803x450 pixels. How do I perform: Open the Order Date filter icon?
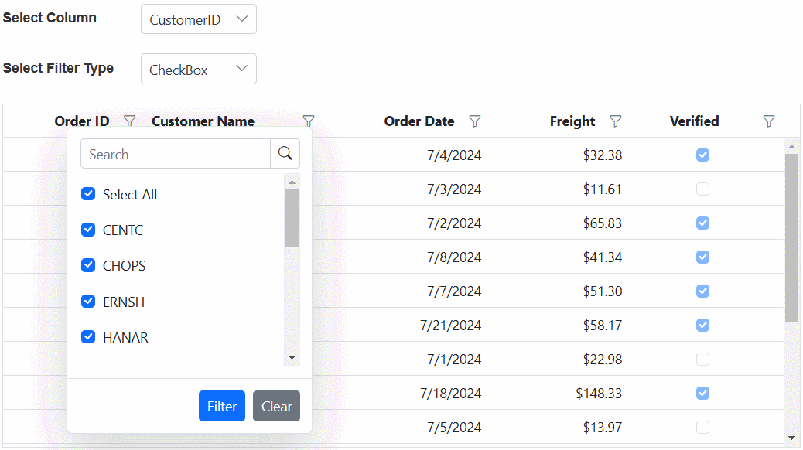point(475,121)
